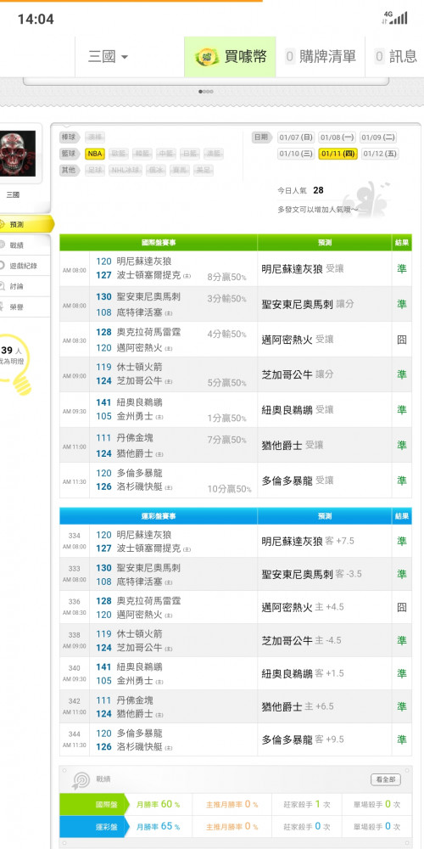Open the 戰績 sidebar item
Image resolution: width=424 pixels, height=849 pixels.
pyautogui.click(x=25, y=245)
